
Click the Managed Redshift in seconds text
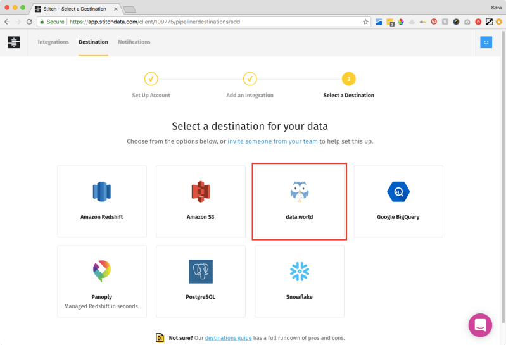(102, 306)
